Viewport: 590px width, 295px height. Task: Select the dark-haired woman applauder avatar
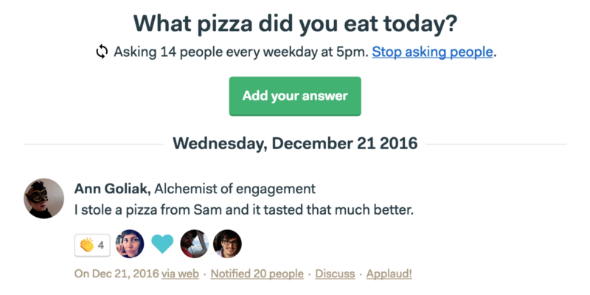pos(130,244)
